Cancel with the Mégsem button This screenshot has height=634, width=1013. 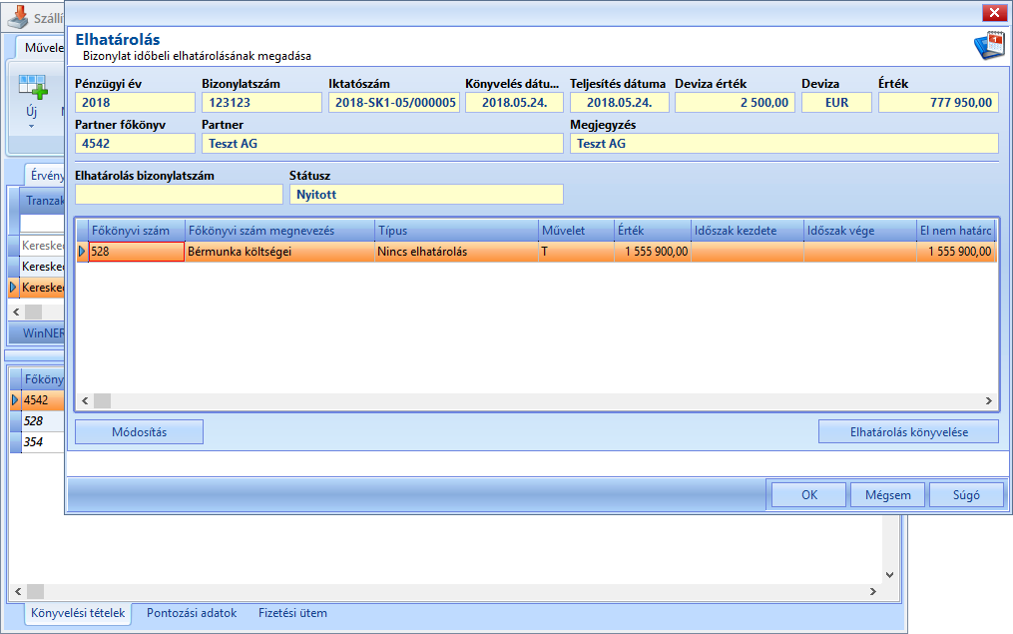tap(887, 495)
